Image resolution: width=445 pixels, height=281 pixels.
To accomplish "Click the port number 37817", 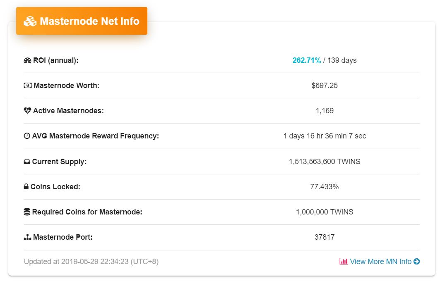I will point(325,237).
